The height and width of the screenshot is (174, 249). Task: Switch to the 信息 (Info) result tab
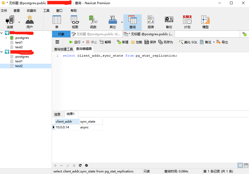tap(57, 114)
